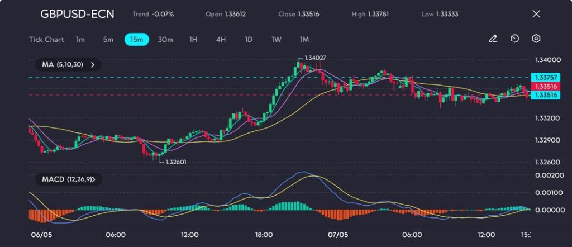Open the drawing pencil tool
Image resolution: width=572 pixels, height=247 pixels.
493,39
